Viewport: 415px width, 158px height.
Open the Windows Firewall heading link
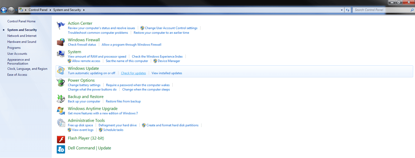tap(84, 40)
